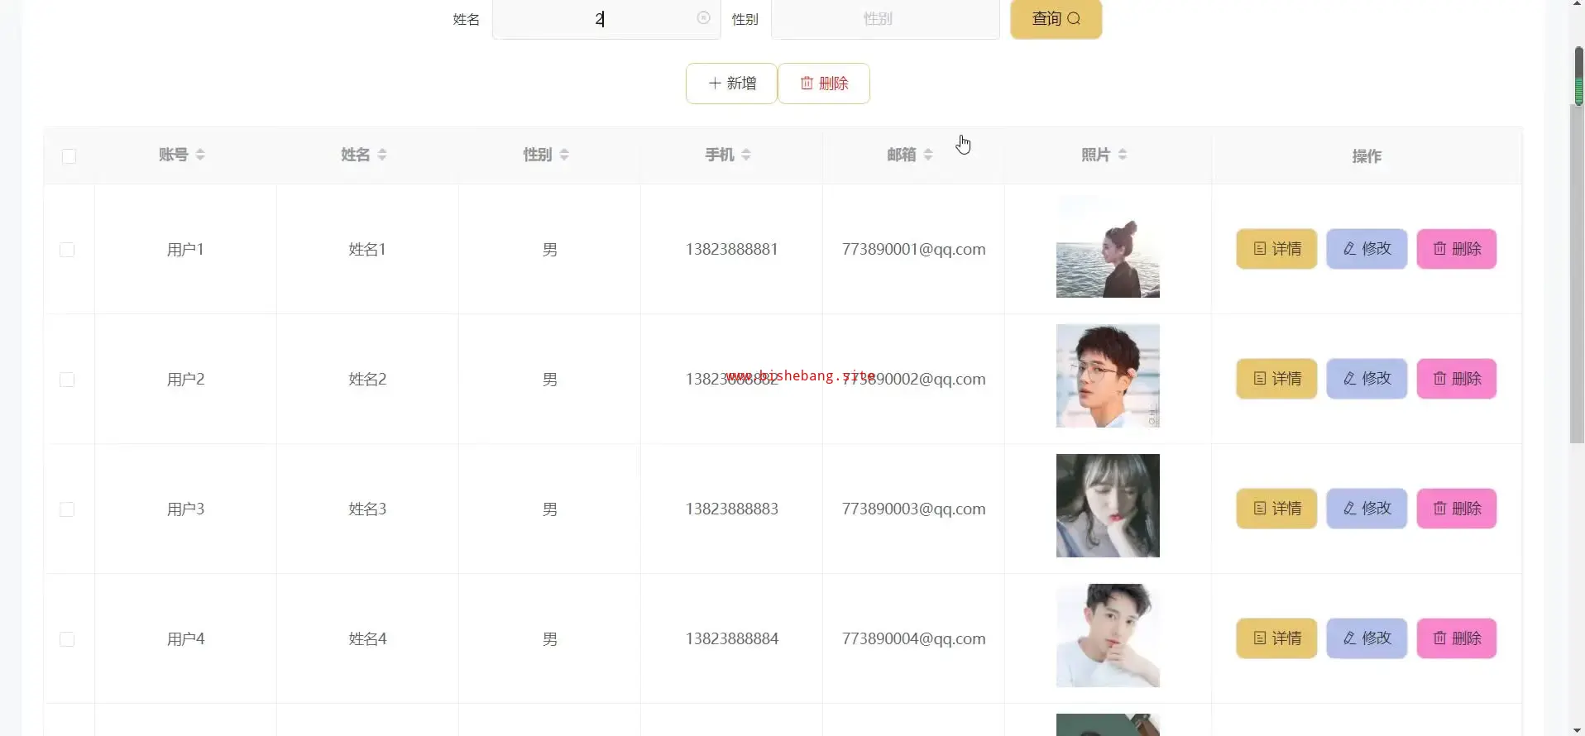Open the photo thumbnail of 用户3
The width and height of the screenshot is (1585, 736).
click(x=1108, y=506)
